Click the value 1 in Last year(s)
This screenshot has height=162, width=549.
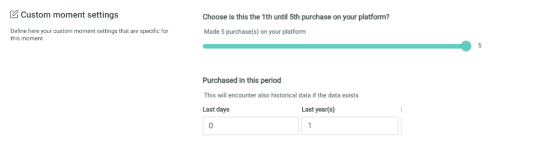click(x=309, y=126)
